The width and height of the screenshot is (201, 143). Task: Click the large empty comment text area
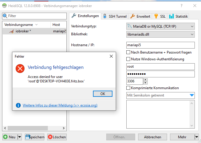click(x=158, y=114)
